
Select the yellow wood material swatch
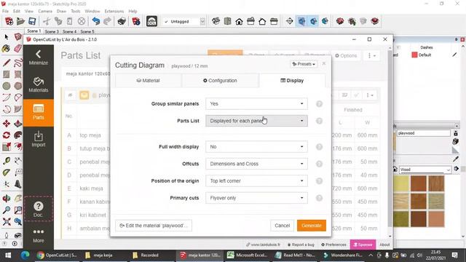pos(401,183)
